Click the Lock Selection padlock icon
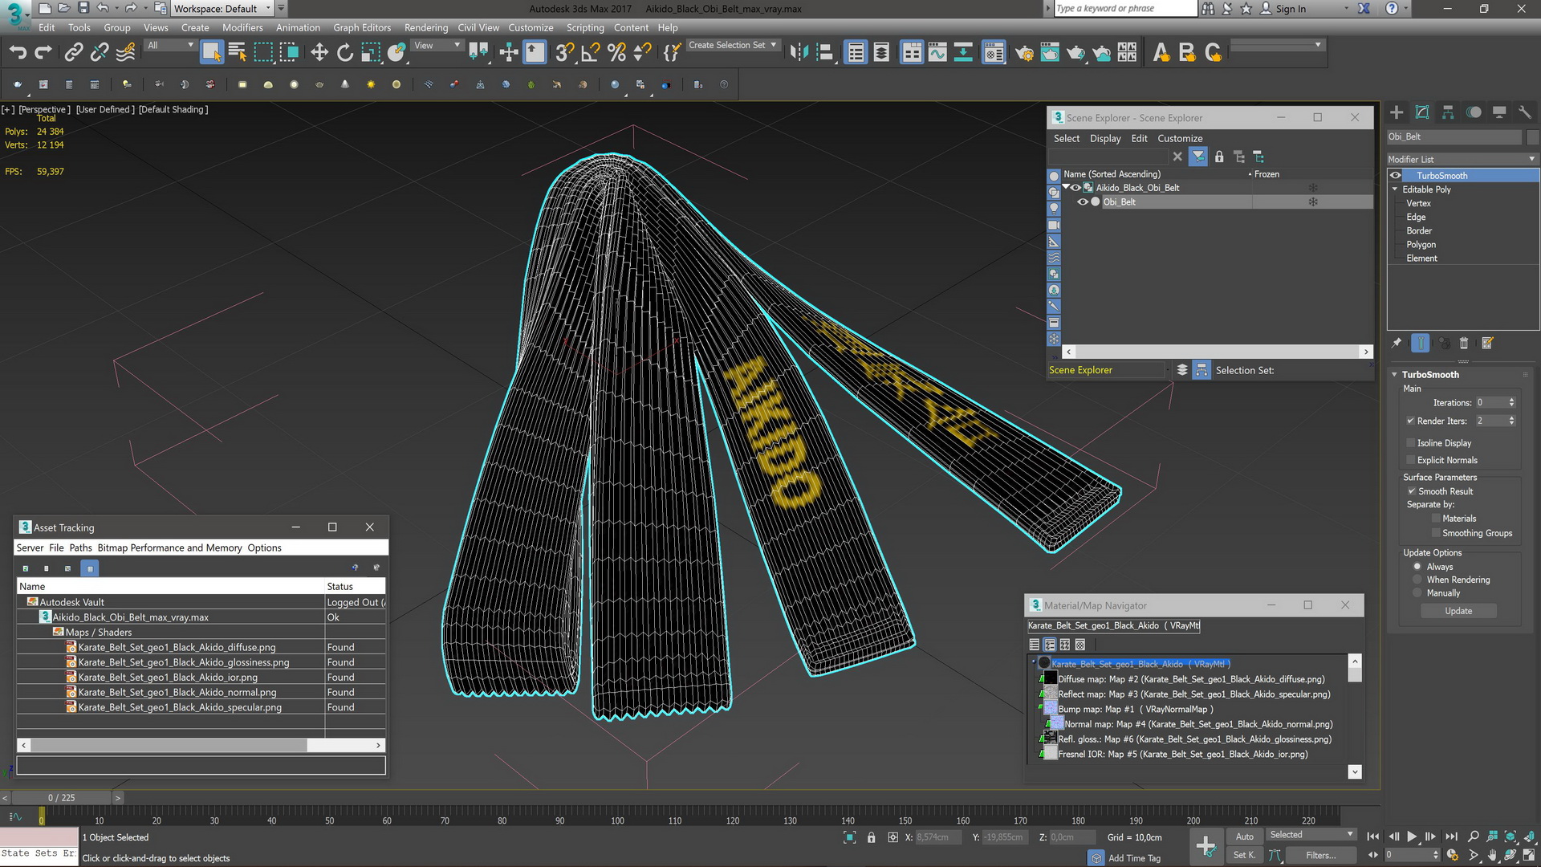 pyautogui.click(x=872, y=837)
